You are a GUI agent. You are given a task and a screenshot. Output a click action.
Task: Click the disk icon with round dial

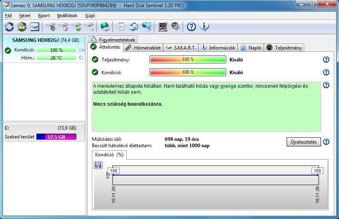[x=51, y=27]
